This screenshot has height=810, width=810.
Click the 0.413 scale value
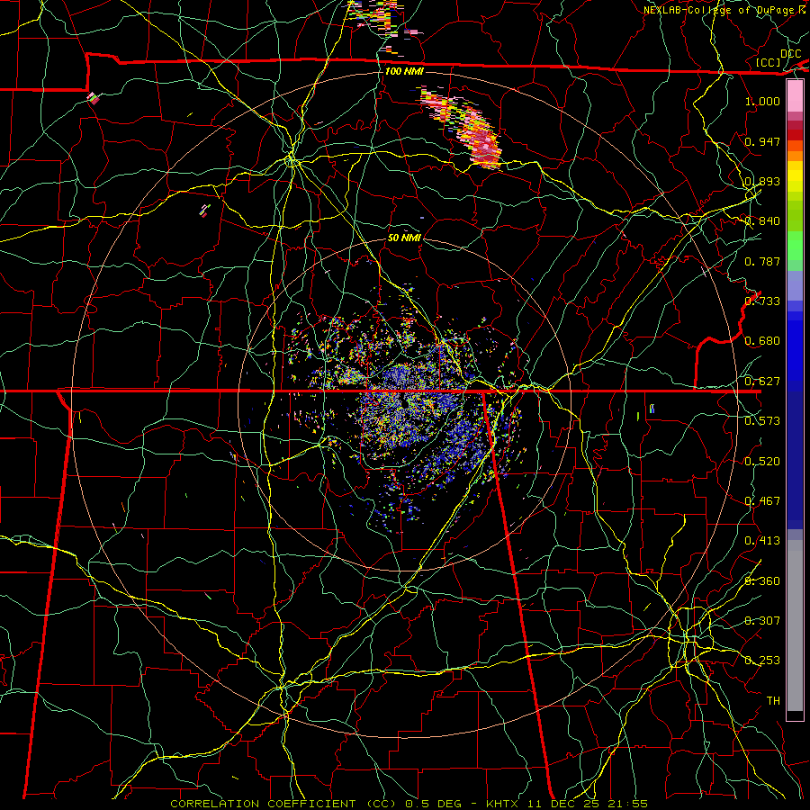click(762, 541)
